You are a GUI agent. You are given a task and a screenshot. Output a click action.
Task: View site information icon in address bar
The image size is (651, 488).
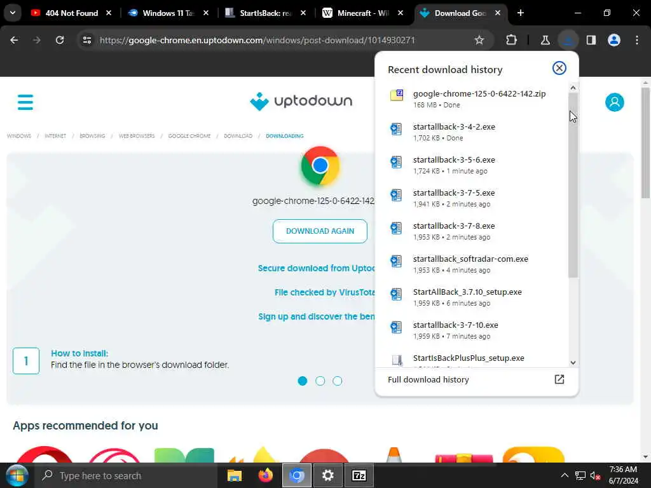coord(86,40)
